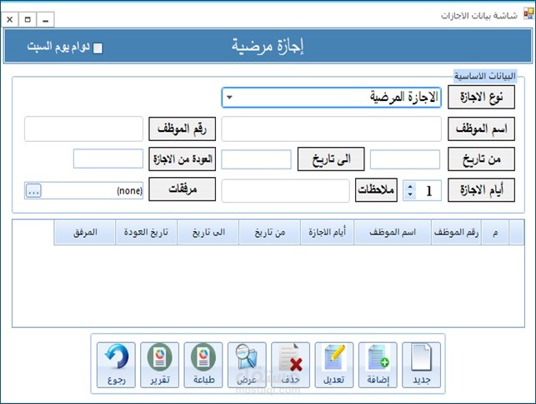Minimize the window
Image resolution: width=536 pixels, height=404 pixels.
(x=46, y=20)
